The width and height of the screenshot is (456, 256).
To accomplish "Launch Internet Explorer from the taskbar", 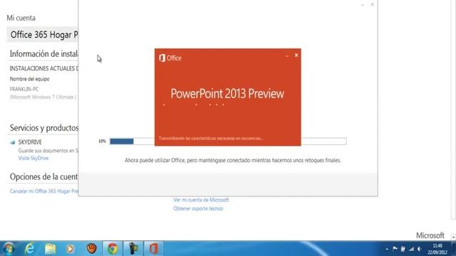I will 29,249.
